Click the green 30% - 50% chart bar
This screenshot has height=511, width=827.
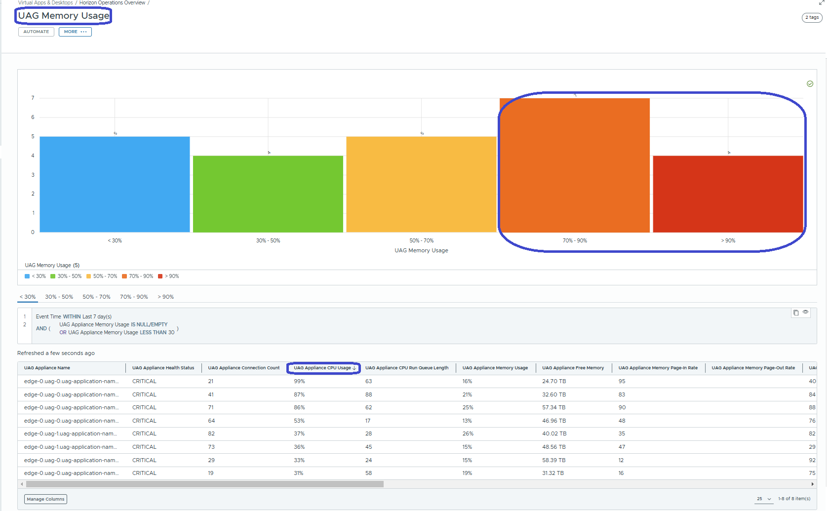(x=268, y=194)
